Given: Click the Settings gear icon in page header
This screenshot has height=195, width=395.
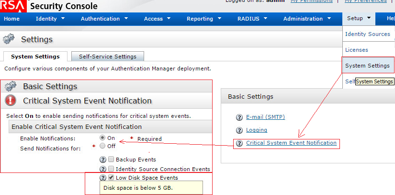Looking at the screenshot, I should click(x=10, y=40).
